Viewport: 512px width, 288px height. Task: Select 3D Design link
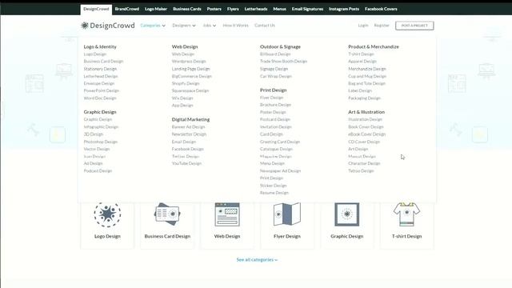(94, 134)
